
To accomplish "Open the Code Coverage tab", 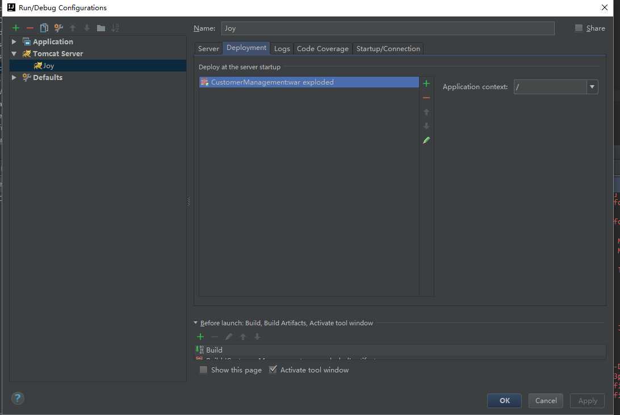I will 322,49.
